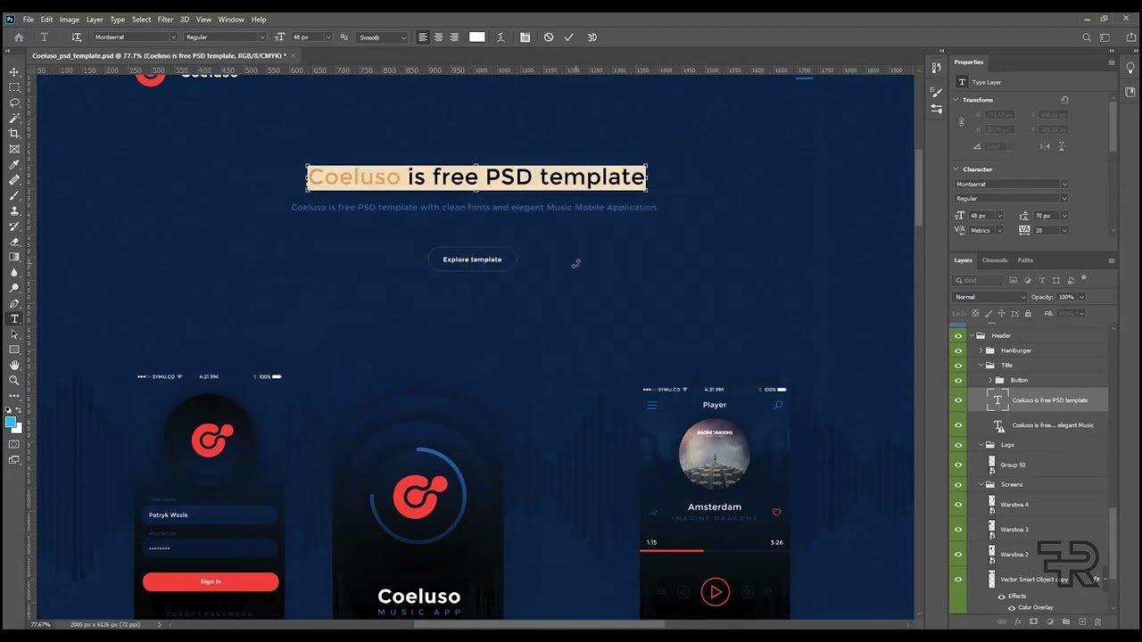Select the Rectangular Marquee tool
The height and width of the screenshot is (642, 1142).
point(14,87)
